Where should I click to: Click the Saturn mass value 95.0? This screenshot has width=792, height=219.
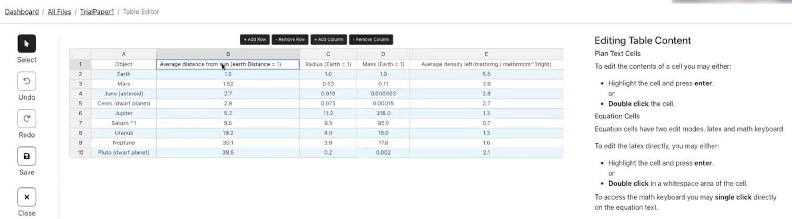point(383,123)
